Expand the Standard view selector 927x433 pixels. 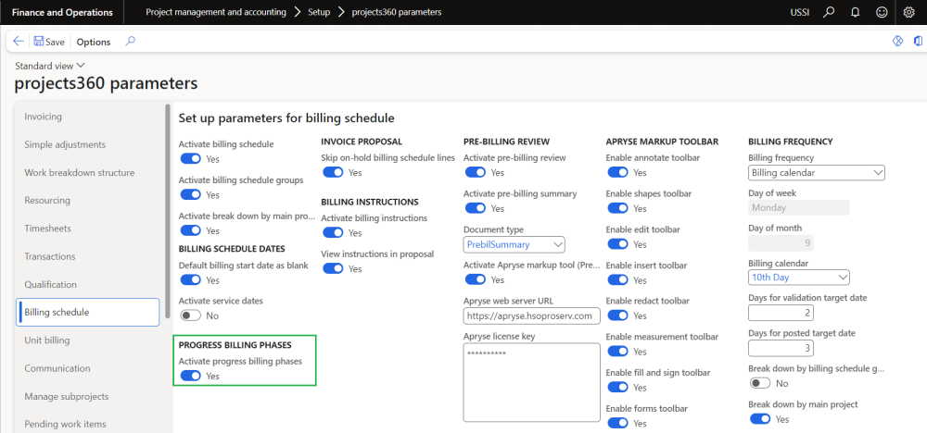pos(50,66)
